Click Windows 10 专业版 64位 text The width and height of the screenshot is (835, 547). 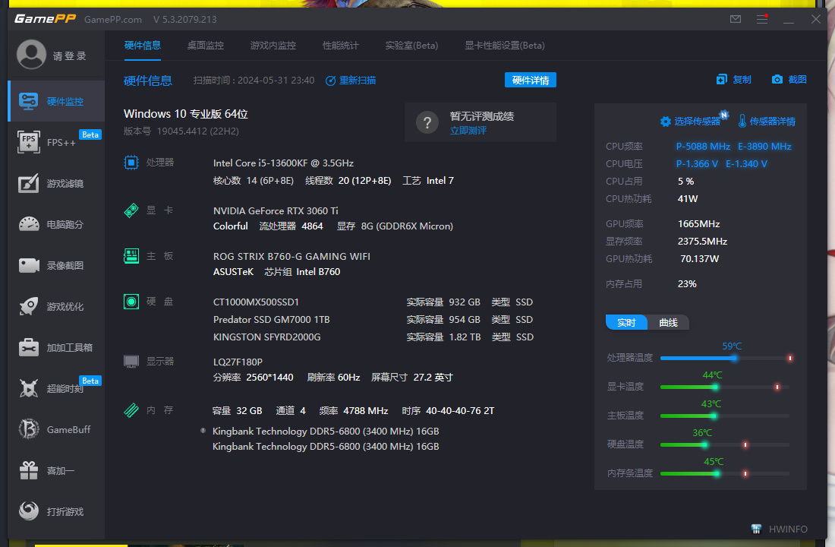pyautogui.click(x=186, y=113)
